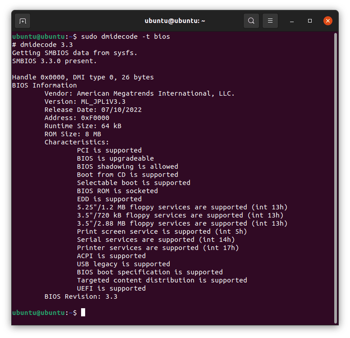
Task: Click the terminal cursor at the last prompt
Action: 83,312
